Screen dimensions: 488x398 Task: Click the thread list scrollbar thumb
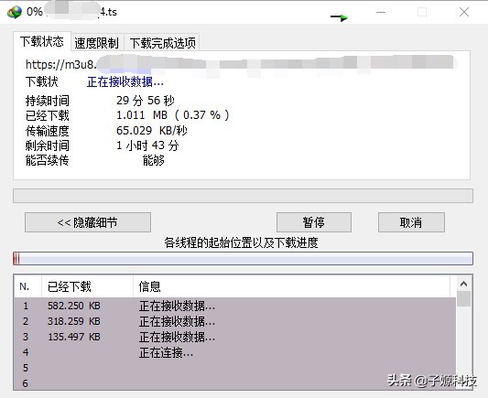tap(463, 299)
